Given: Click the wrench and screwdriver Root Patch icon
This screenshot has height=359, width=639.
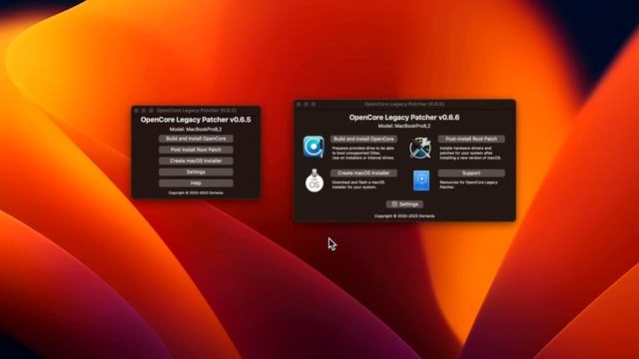Looking at the screenshot, I should [x=420, y=148].
